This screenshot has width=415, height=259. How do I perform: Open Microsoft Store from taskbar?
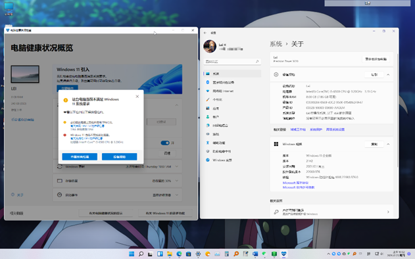pyautogui.click(x=189, y=254)
